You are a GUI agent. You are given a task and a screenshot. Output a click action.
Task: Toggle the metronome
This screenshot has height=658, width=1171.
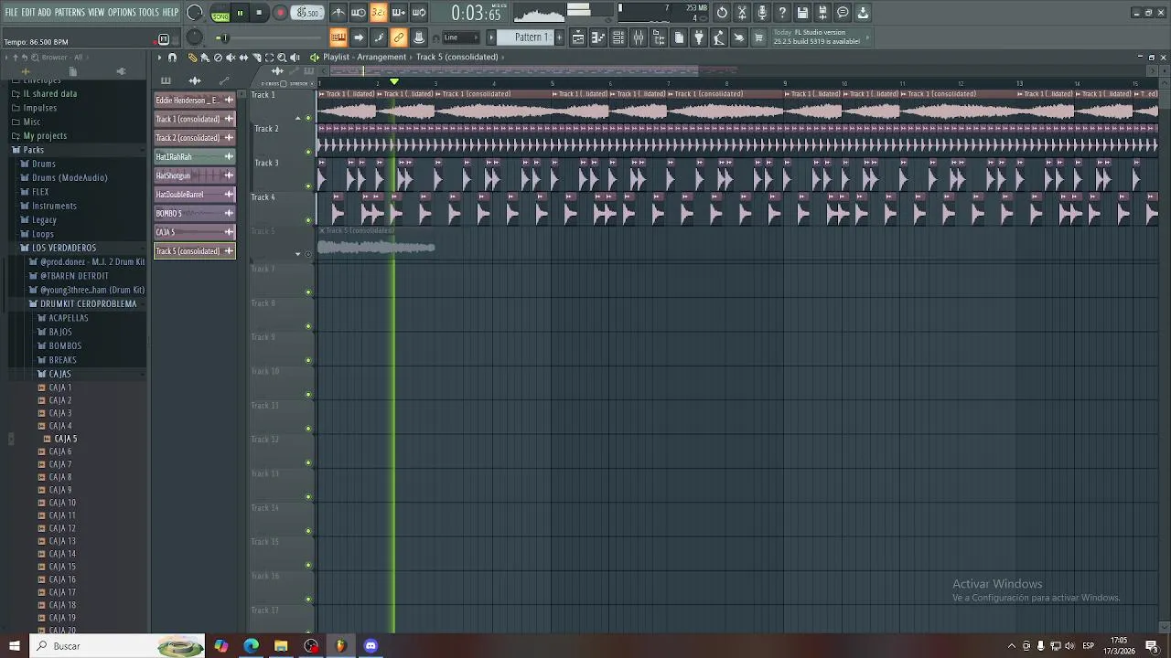338,13
